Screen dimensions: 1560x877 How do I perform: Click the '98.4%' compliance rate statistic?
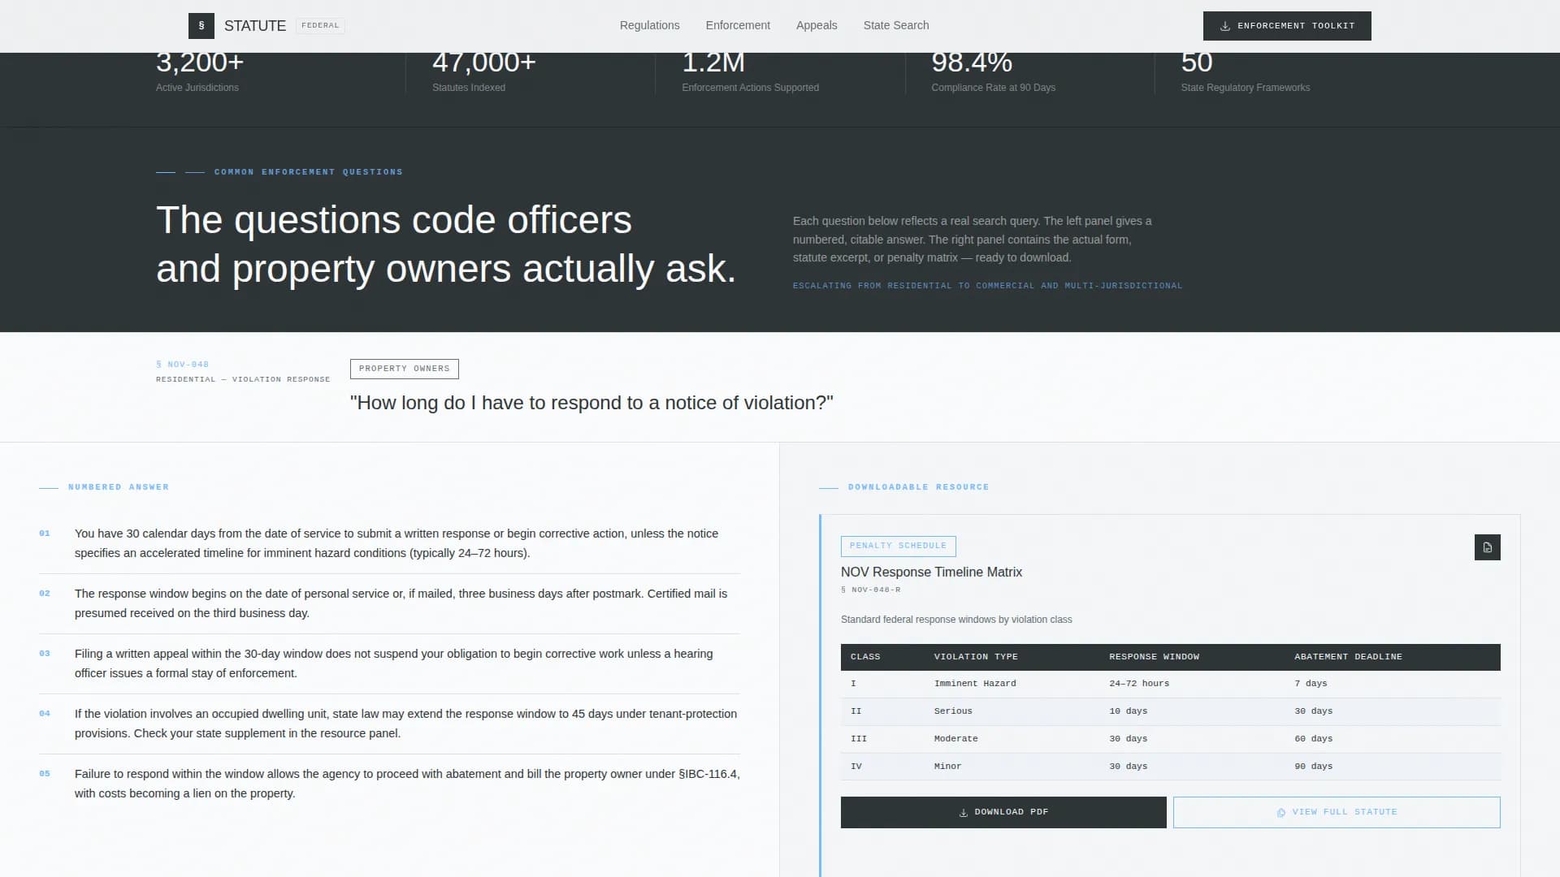(972, 63)
